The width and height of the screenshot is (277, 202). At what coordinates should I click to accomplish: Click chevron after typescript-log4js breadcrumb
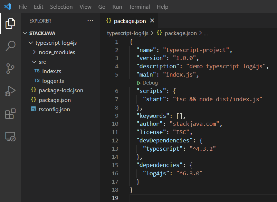click(x=152, y=33)
